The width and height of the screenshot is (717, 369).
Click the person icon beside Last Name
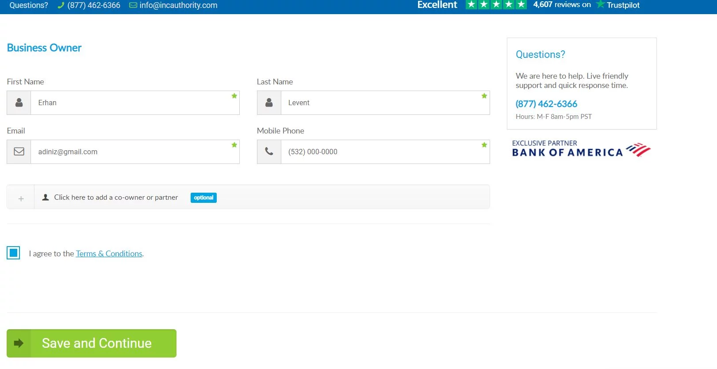click(269, 103)
